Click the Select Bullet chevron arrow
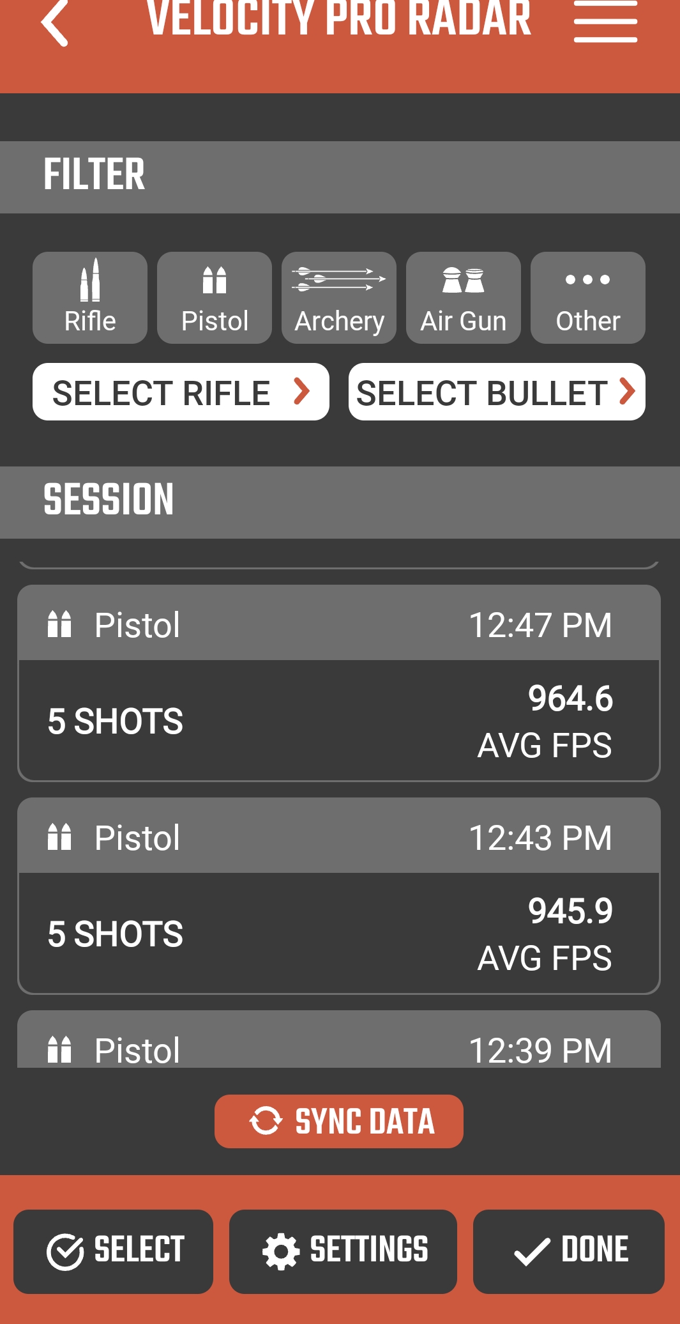The width and height of the screenshot is (680, 1324). pyautogui.click(x=628, y=391)
